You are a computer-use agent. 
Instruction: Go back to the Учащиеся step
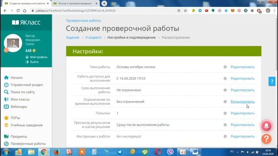(x=93, y=38)
